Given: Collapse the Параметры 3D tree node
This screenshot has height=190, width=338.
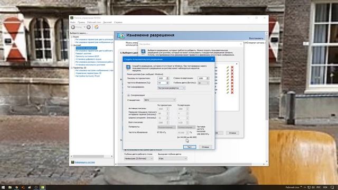Looking at the screenshot, I should tap(72, 68).
